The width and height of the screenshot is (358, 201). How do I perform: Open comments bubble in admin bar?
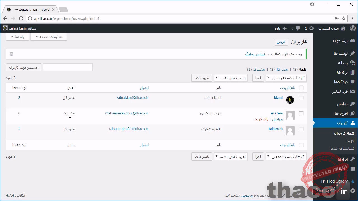click(x=298, y=28)
